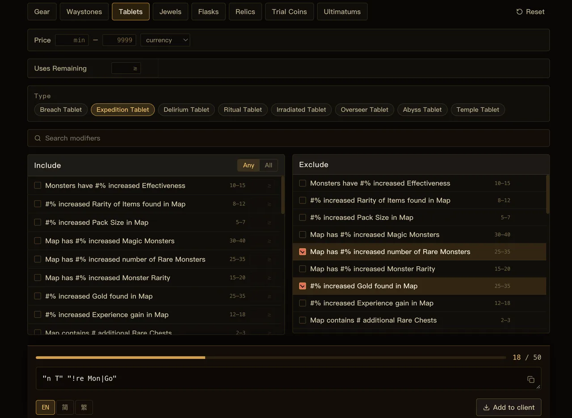Select the Ritual Tablet type
Screen dimensions: 572x418
243,110
